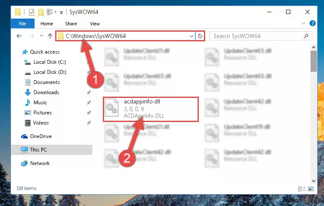
Task: Click the Properties quick access toolbar icon
Action: pyautogui.click(x=32, y=12)
